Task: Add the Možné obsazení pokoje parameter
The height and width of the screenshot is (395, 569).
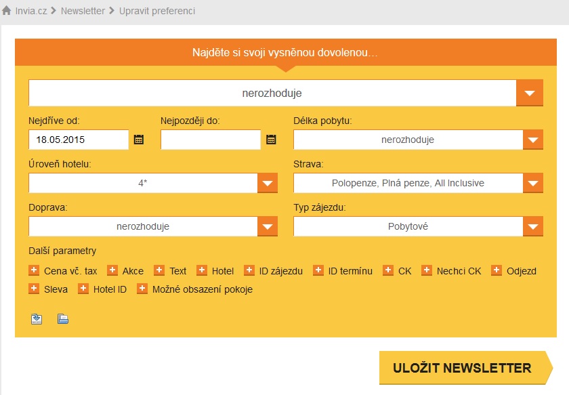Action: (142, 289)
